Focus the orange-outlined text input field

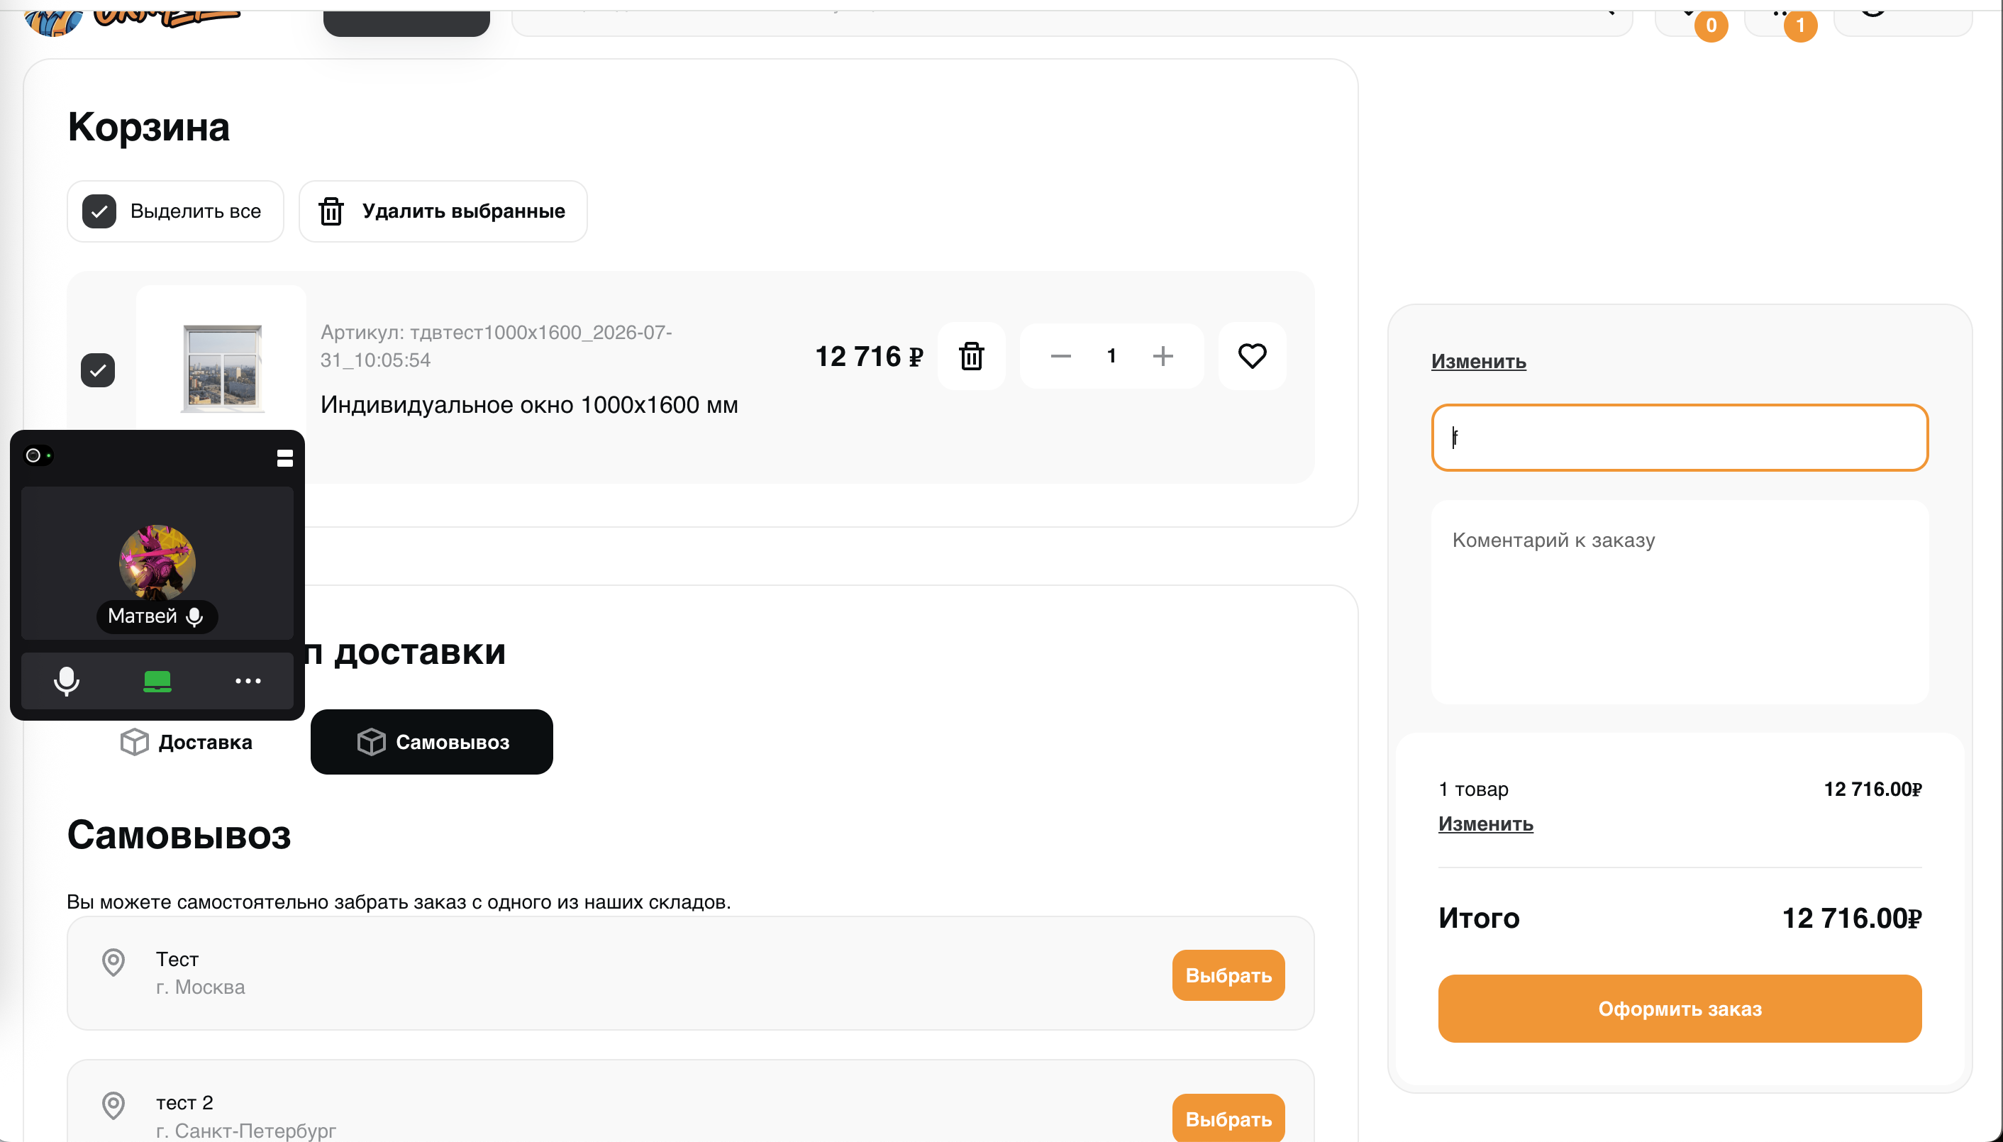point(1679,438)
